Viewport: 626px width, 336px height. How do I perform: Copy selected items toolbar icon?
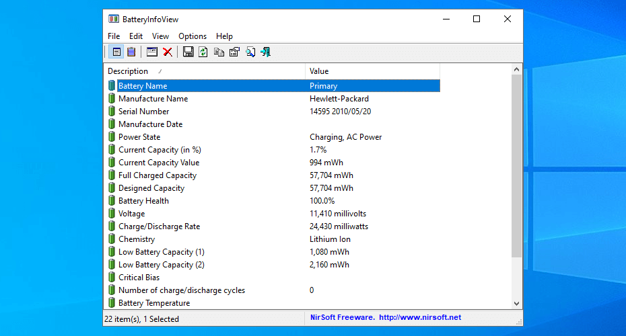[x=219, y=52]
